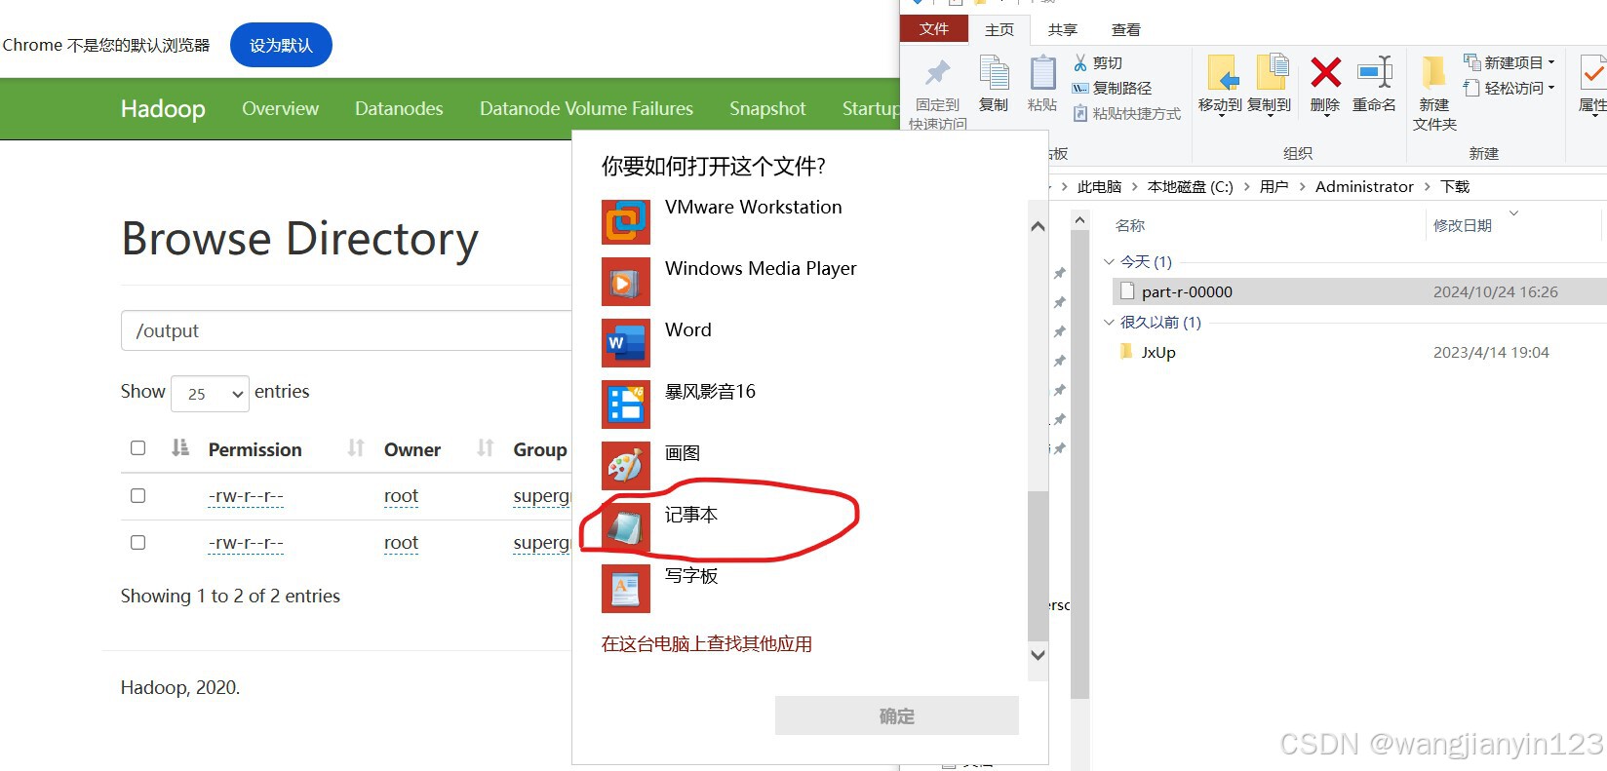Click the part-r-00000 file icon
This screenshot has width=1607, height=771.
(1127, 291)
